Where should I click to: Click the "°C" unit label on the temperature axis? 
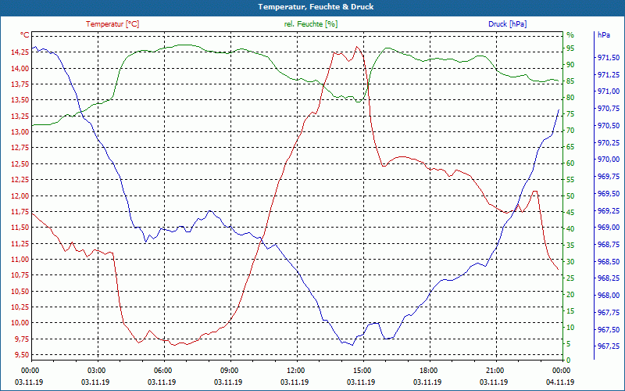pos(25,35)
